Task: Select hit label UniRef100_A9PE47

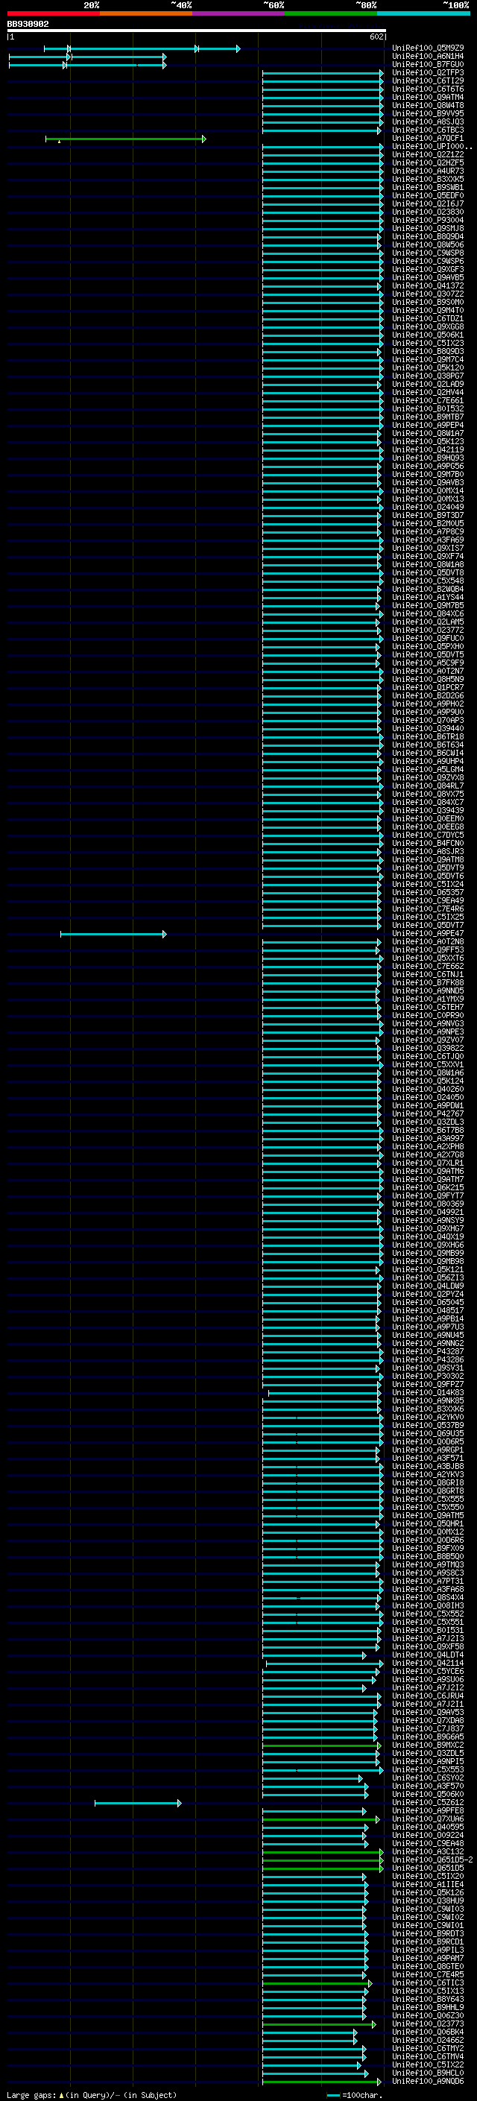Action: click(x=428, y=934)
